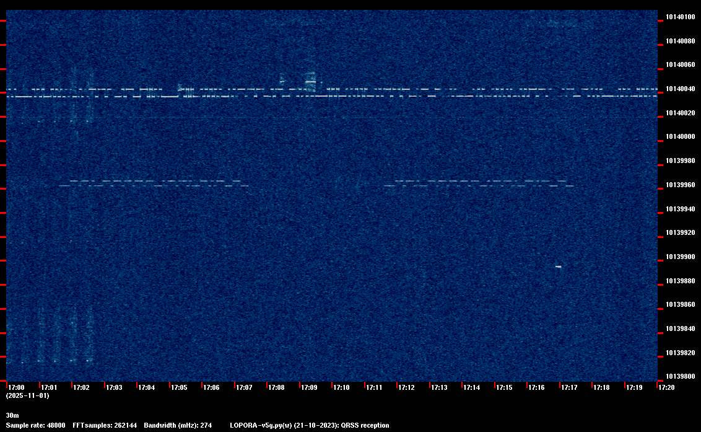Viewport: 701px width, 432px height.
Task: Click the 17:18 time label
Action: 601,387
